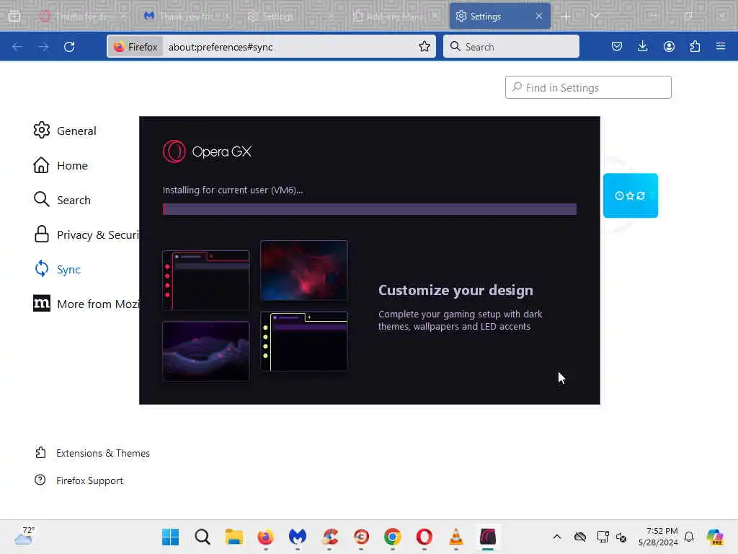738x554 pixels.
Task: List all tabs dropdown arrow
Action: (595, 16)
